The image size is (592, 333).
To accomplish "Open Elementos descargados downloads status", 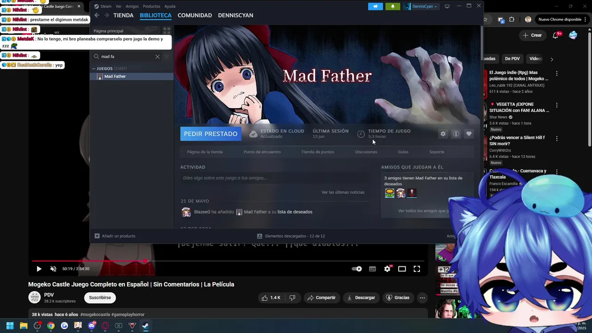I will pyautogui.click(x=291, y=236).
